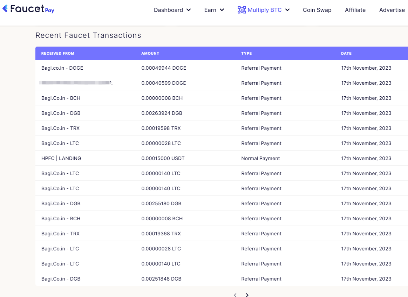The height and width of the screenshot is (297, 408).
Task: Select the 0.00251848 DGB amount
Action: pos(161,279)
